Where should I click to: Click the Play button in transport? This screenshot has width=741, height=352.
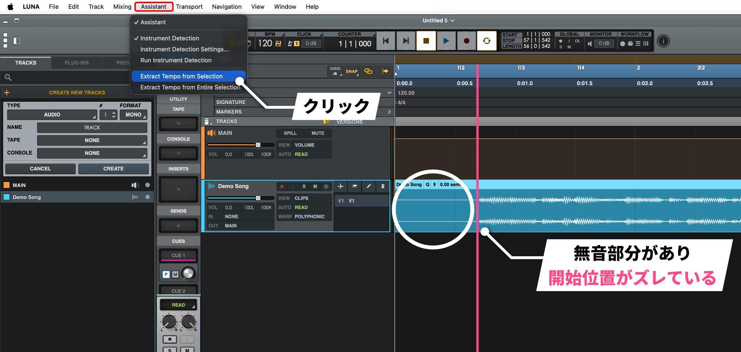click(446, 41)
